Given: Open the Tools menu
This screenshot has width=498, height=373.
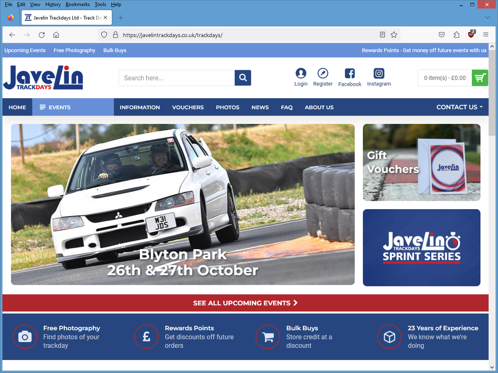Looking at the screenshot, I should click(x=100, y=4).
